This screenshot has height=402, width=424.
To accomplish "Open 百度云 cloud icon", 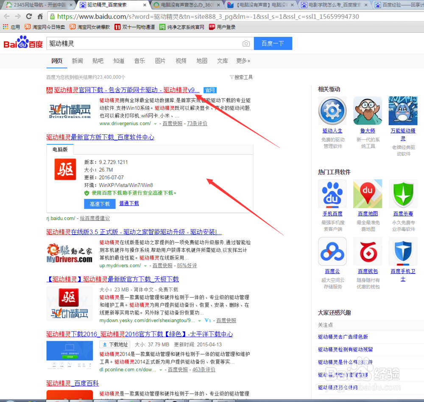I will (x=332, y=251).
